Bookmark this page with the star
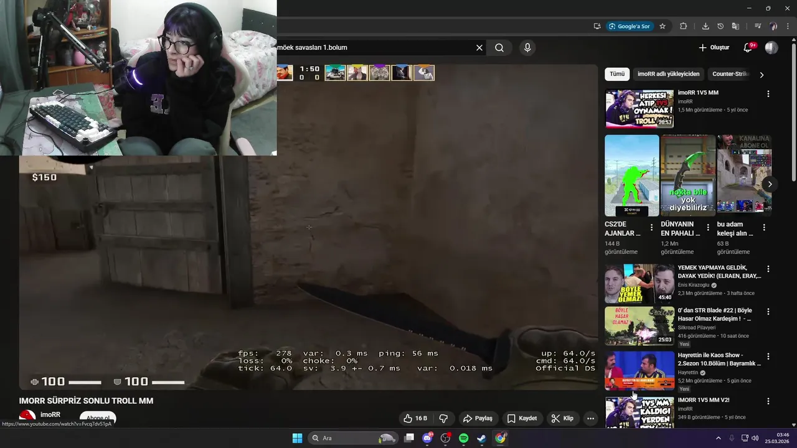Image resolution: width=797 pixels, height=448 pixels. (663, 26)
